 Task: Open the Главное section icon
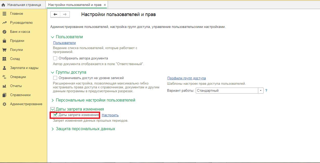tap(4, 14)
